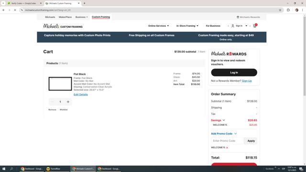Open the shopping cart icon
306x172 pixels.
pyautogui.click(x=255, y=26)
